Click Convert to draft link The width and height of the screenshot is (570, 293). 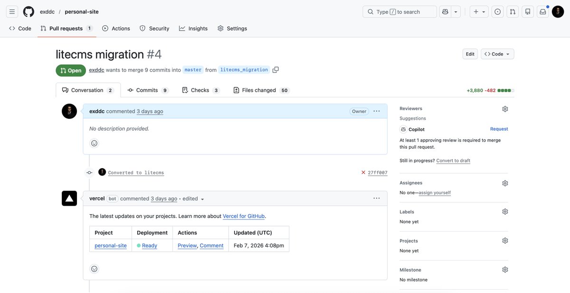(453, 161)
